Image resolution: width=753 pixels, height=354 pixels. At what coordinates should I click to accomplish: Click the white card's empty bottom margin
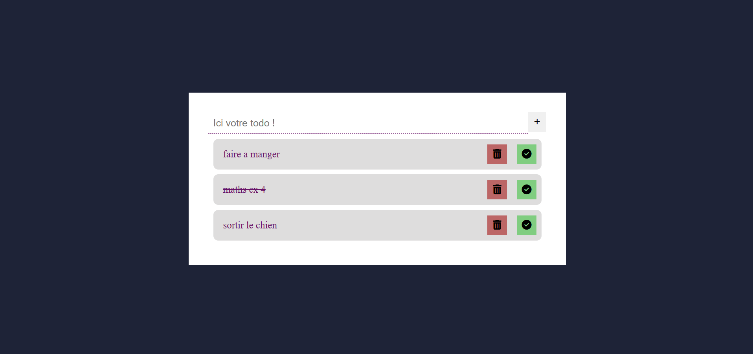pyautogui.click(x=377, y=253)
